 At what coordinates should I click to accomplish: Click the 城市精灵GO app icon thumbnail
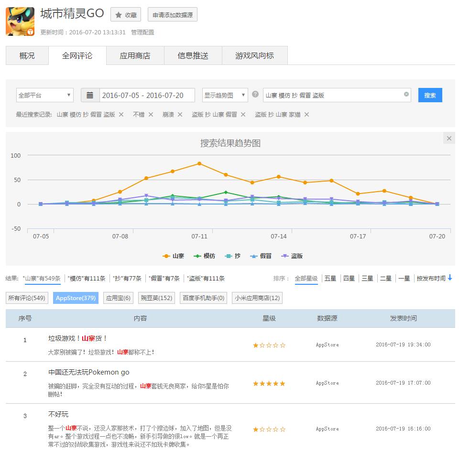click(20, 22)
